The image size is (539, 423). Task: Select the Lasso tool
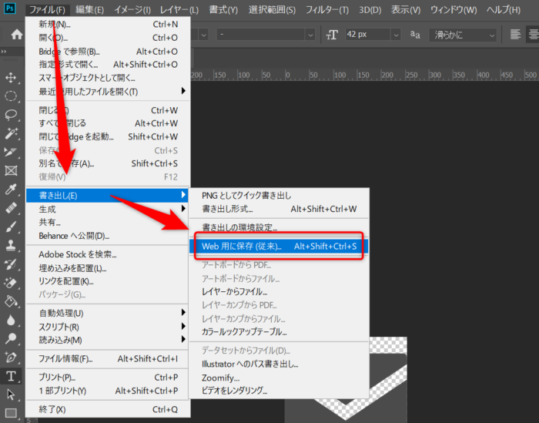pos(12,115)
